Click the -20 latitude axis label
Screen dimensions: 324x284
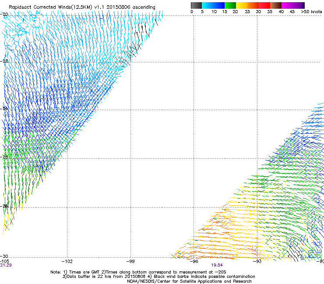[x=4, y=14]
